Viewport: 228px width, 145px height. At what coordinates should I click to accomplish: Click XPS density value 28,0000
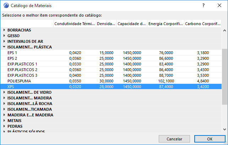click(x=107, y=87)
